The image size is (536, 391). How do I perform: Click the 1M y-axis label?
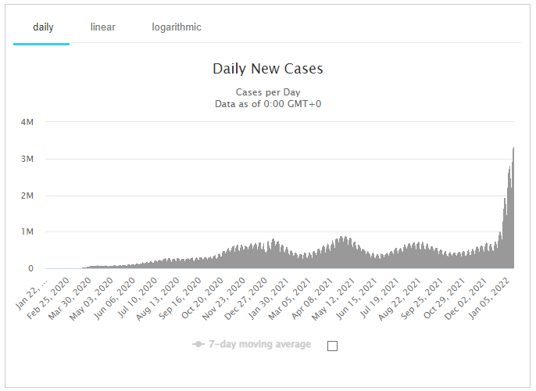(27, 232)
